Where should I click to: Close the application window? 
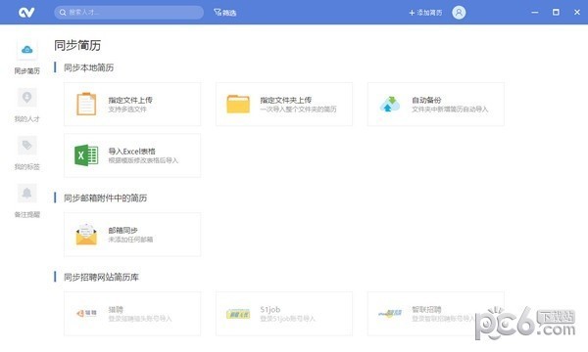click(x=577, y=13)
